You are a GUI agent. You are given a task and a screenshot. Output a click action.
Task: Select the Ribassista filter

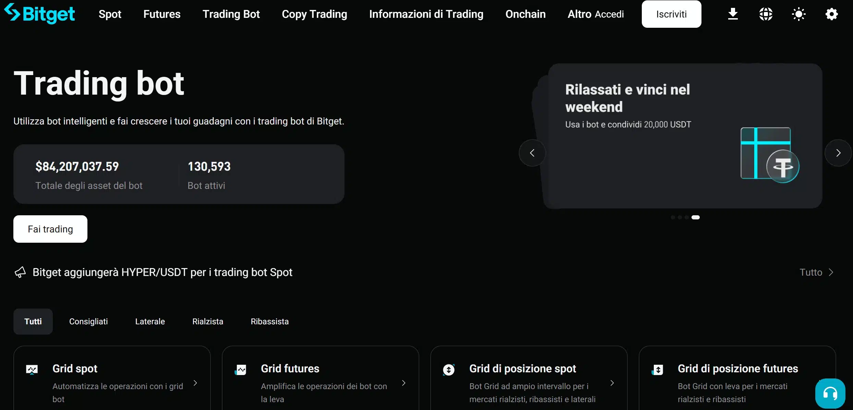point(269,321)
